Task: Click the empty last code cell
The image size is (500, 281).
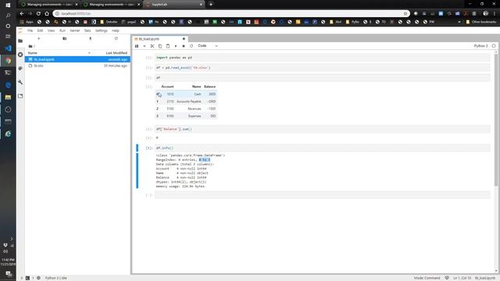Action: 323,195
